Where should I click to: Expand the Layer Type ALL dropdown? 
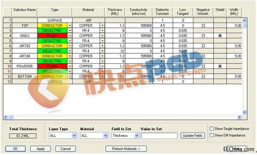74,136
